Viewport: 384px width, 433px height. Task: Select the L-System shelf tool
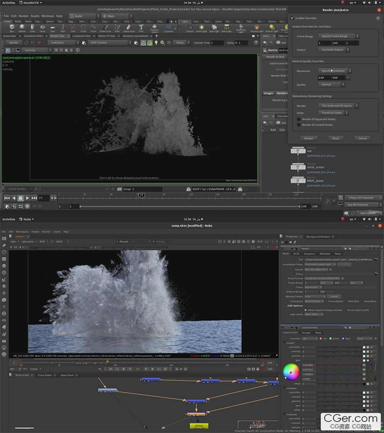(168, 28)
